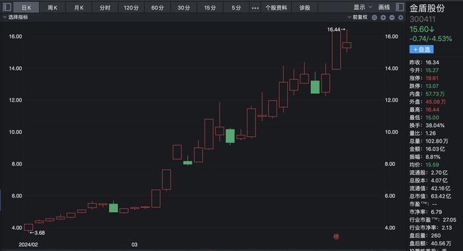The image size is (463, 251).
Task: Click the +自选 add watchlist button
Action: (x=421, y=50)
